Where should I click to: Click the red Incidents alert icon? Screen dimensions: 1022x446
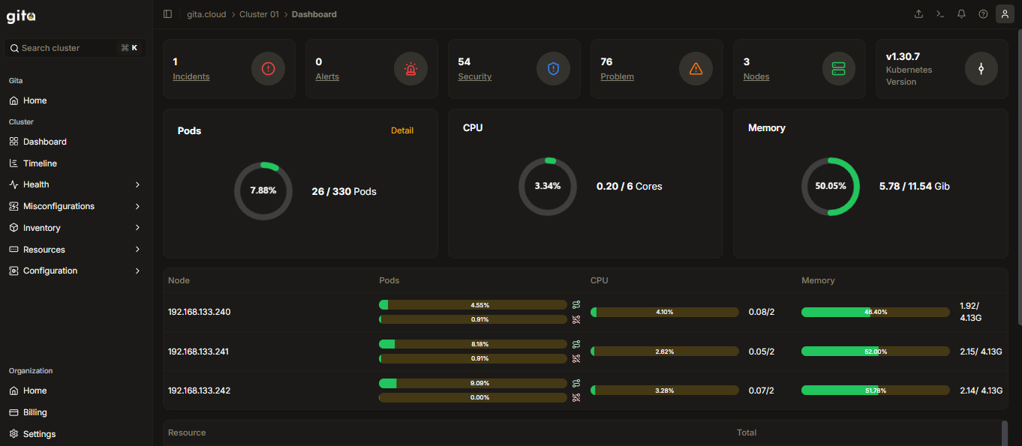click(268, 69)
